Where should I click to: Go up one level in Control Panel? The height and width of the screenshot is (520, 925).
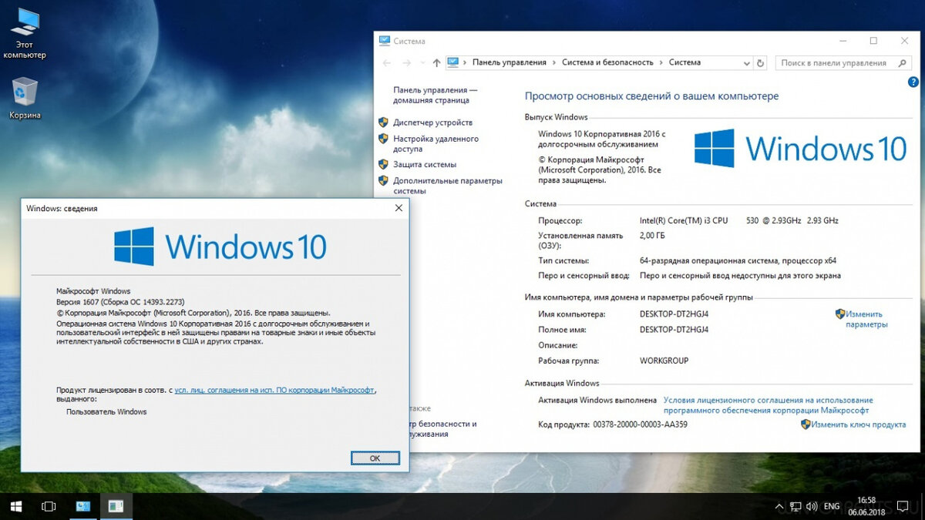click(x=436, y=63)
